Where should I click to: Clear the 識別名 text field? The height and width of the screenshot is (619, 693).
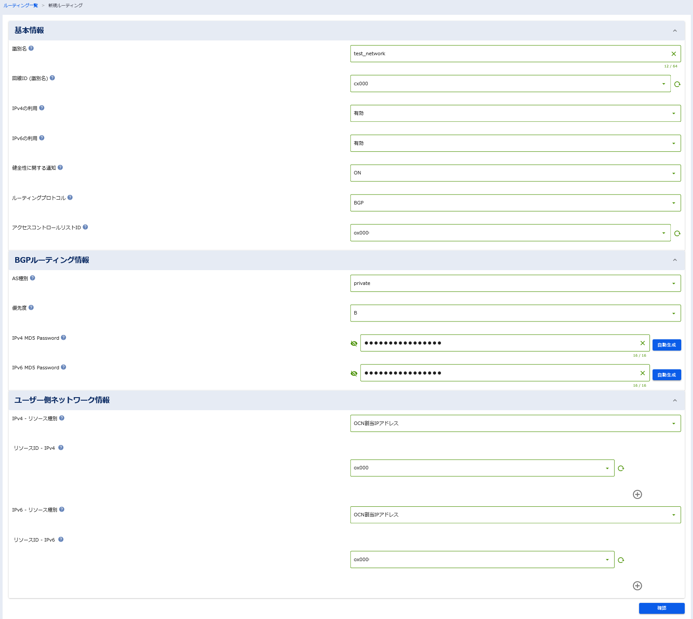point(673,54)
